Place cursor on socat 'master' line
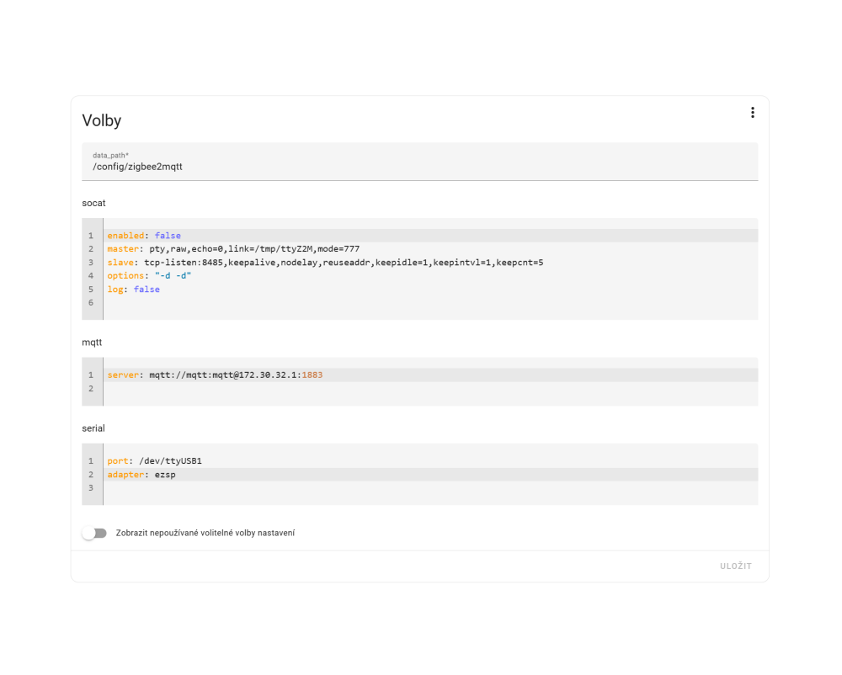 [233, 249]
